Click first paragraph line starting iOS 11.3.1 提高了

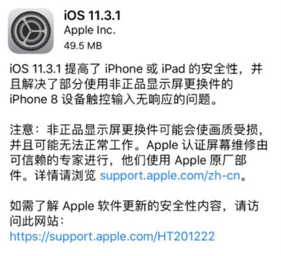tap(136, 69)
